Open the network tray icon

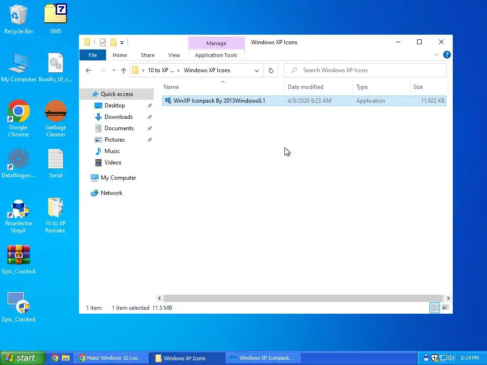tap(443, 358)
